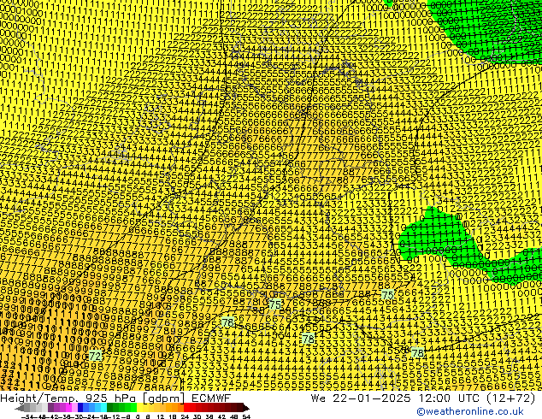Select the ECMWF model label
Viewport: 542px width, 419px height.
point(210,398)
